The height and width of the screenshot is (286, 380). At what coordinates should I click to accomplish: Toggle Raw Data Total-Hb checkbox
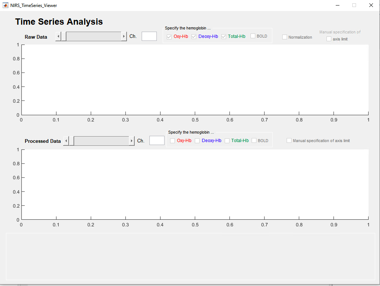(x=224, y=36)
